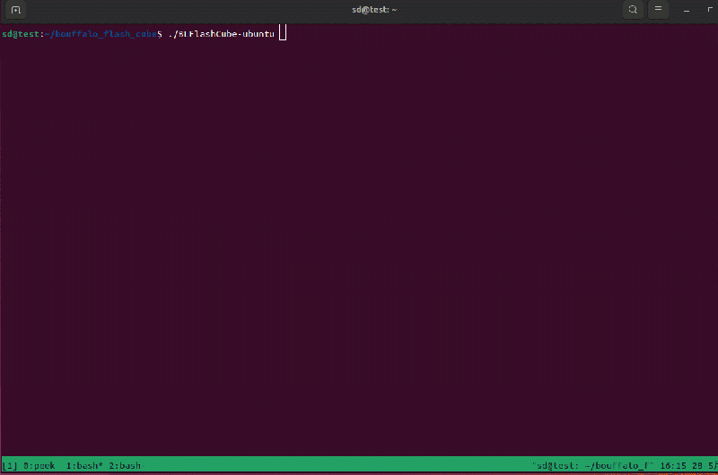The height and width of the screenshot is (475, 718).
Task: Minimize the terminal window
Action: [687, 10]
